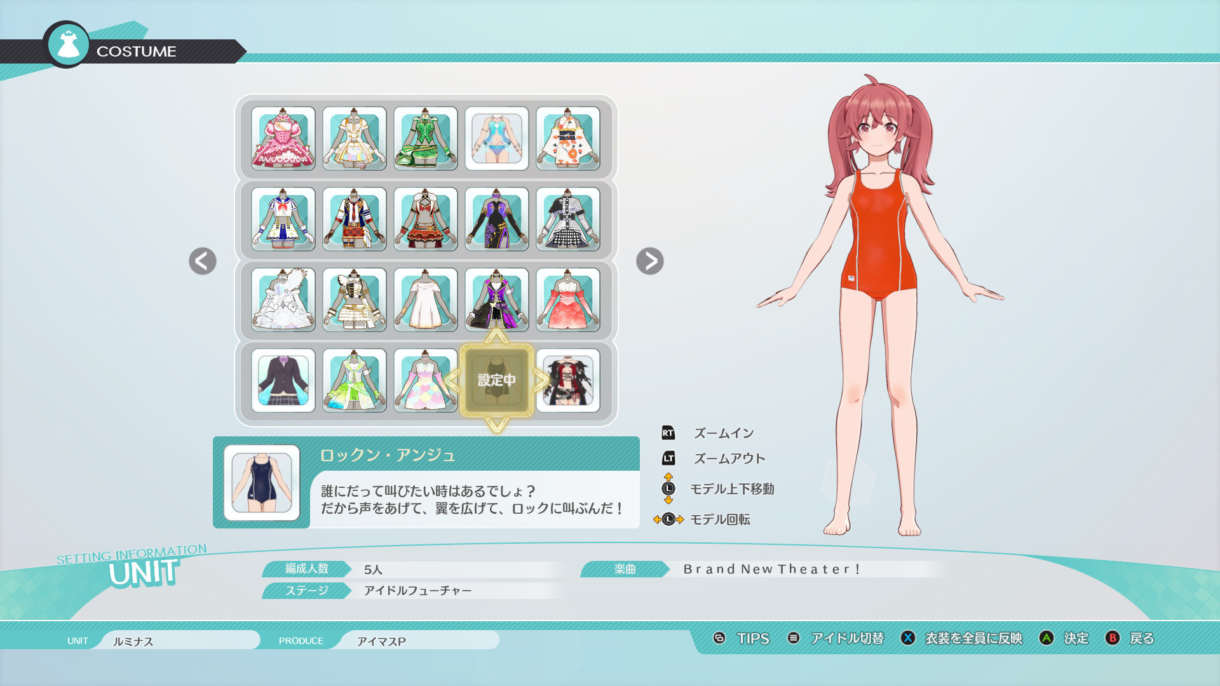
Task: Choose the sailor-style white and blue costume
Action: tap(283, 219)
